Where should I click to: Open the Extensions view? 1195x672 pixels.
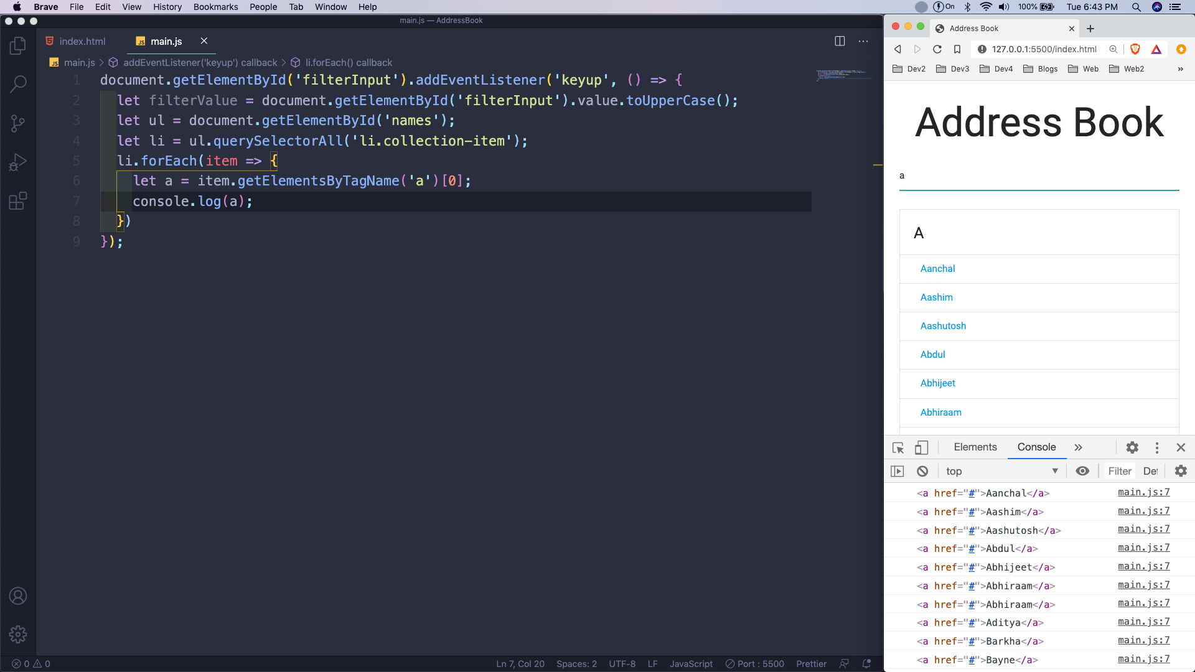tap(18, 201)
